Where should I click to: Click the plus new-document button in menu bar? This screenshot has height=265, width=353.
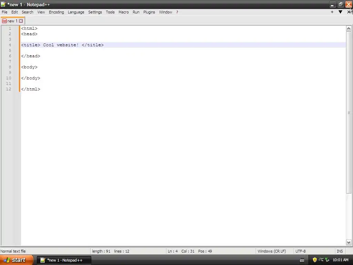click(x=332, y=12)
